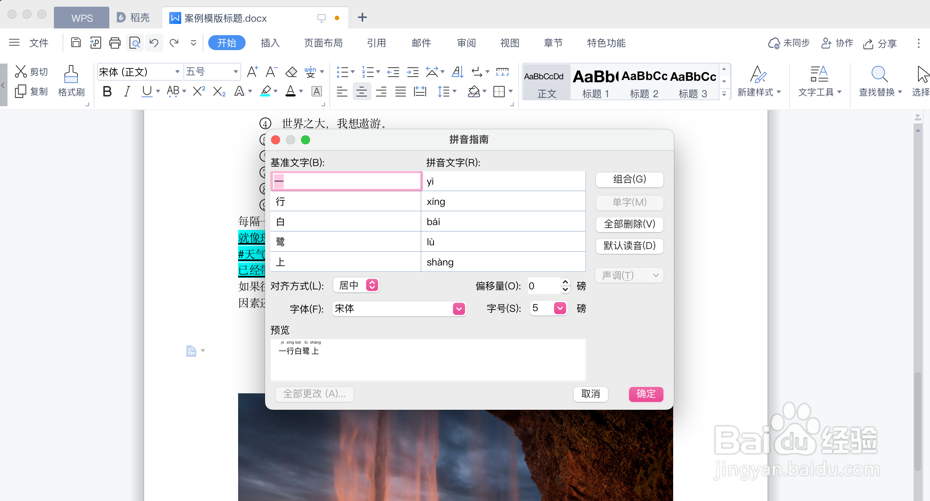Expand the 声调(T) tone dropdown

[x=629, y=275]
